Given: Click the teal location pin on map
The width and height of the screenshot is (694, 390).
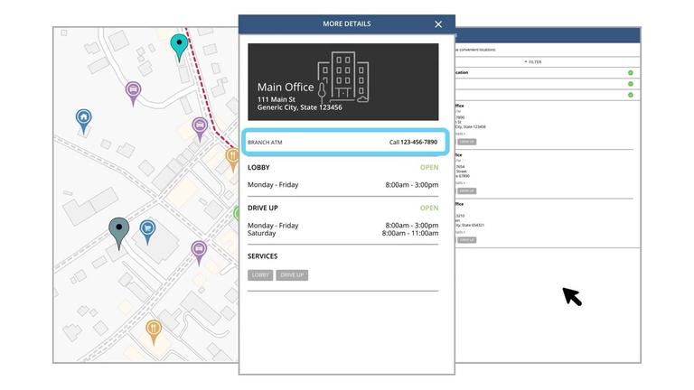Looking at the screenshot, I should pos(179,45).
